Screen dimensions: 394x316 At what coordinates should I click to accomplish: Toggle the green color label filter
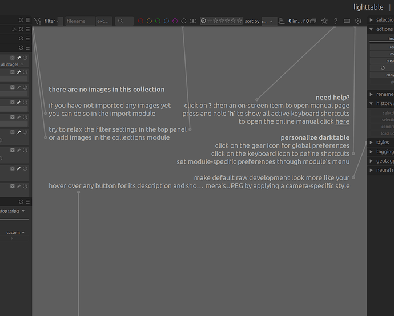pyautogui.click(x=158, y=21)
